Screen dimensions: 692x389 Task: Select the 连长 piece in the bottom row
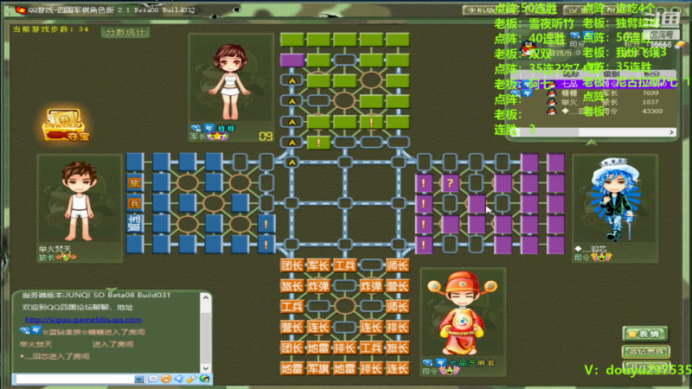click(x=397, y=368)
